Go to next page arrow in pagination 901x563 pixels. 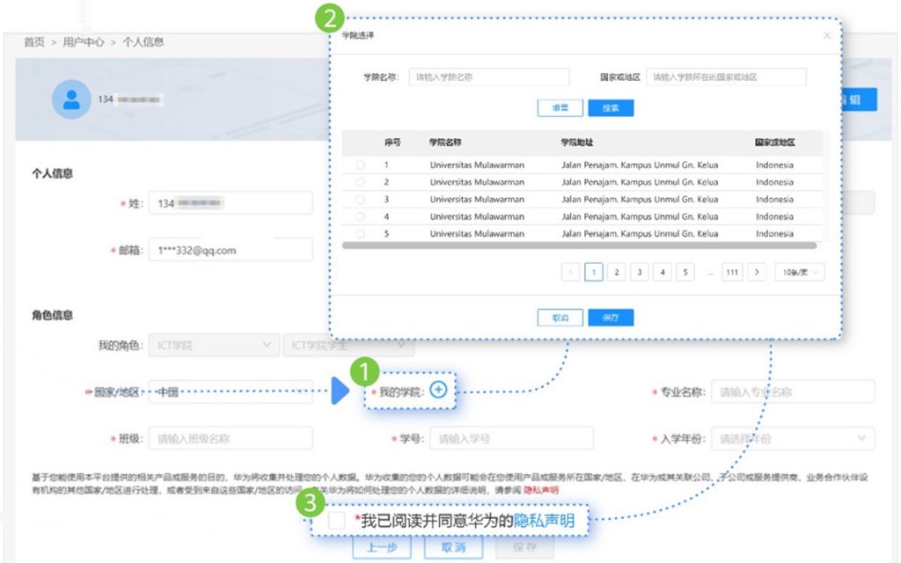(x=756, y=273)
